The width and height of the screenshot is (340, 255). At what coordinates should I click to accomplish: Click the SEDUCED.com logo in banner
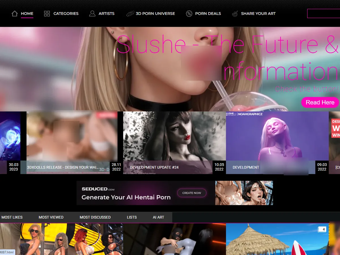point(98,189)
